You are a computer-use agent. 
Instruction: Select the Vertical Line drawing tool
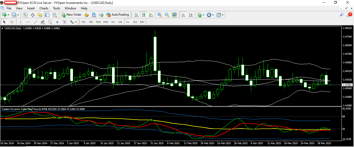[x=21, y=22]
